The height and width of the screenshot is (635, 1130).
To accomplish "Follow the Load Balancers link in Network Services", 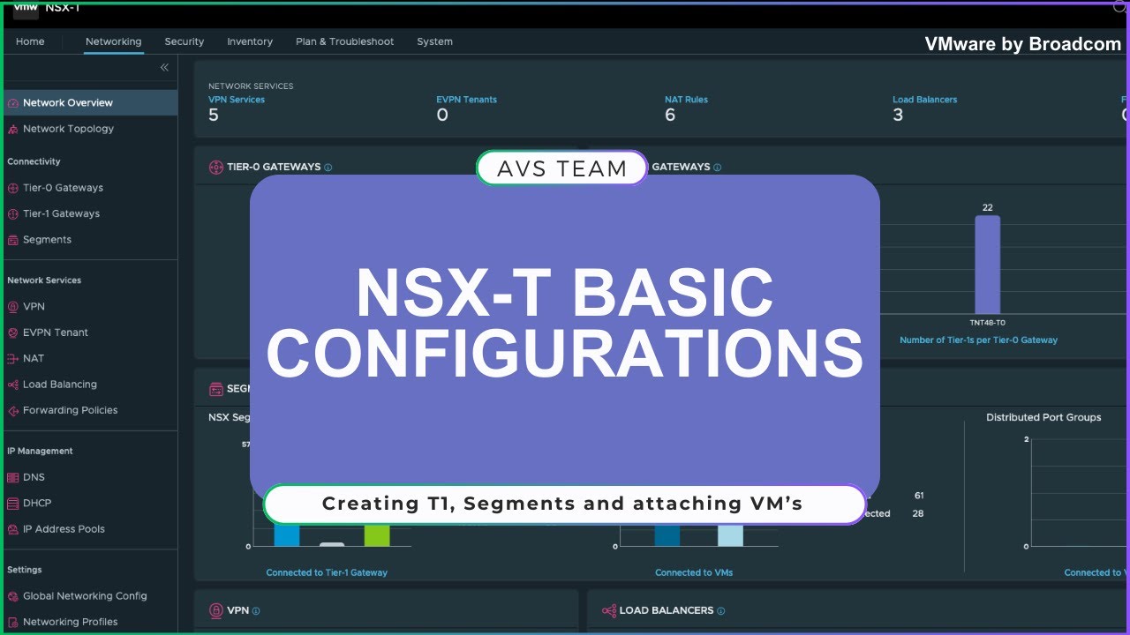I will (925, 100).
